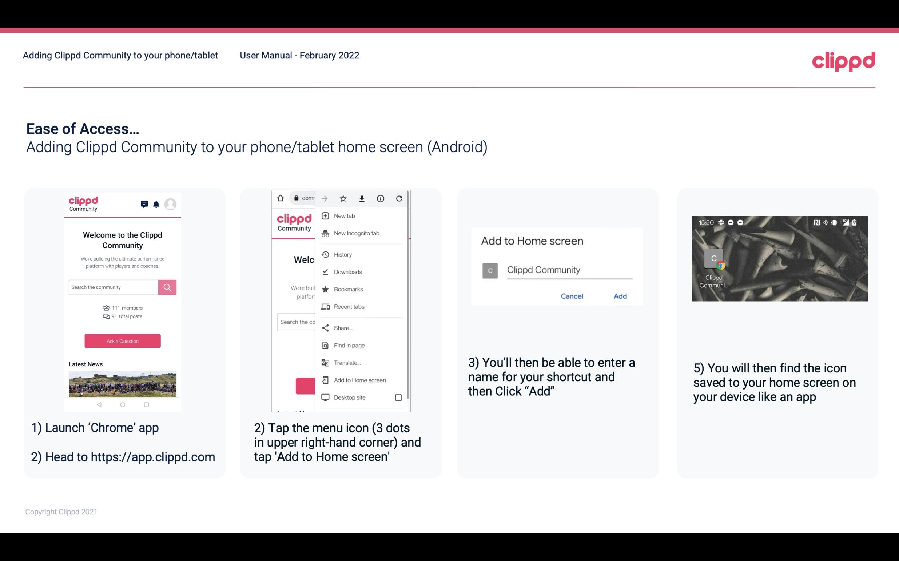Click the 'Cancel' link in home screen dialog
This screenshot has height=561, width=899.
(572, 296)
